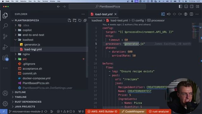This screenshot has width=202, height=114.
Task: Open commit.sh file
Action: click(x=29, y=73)
